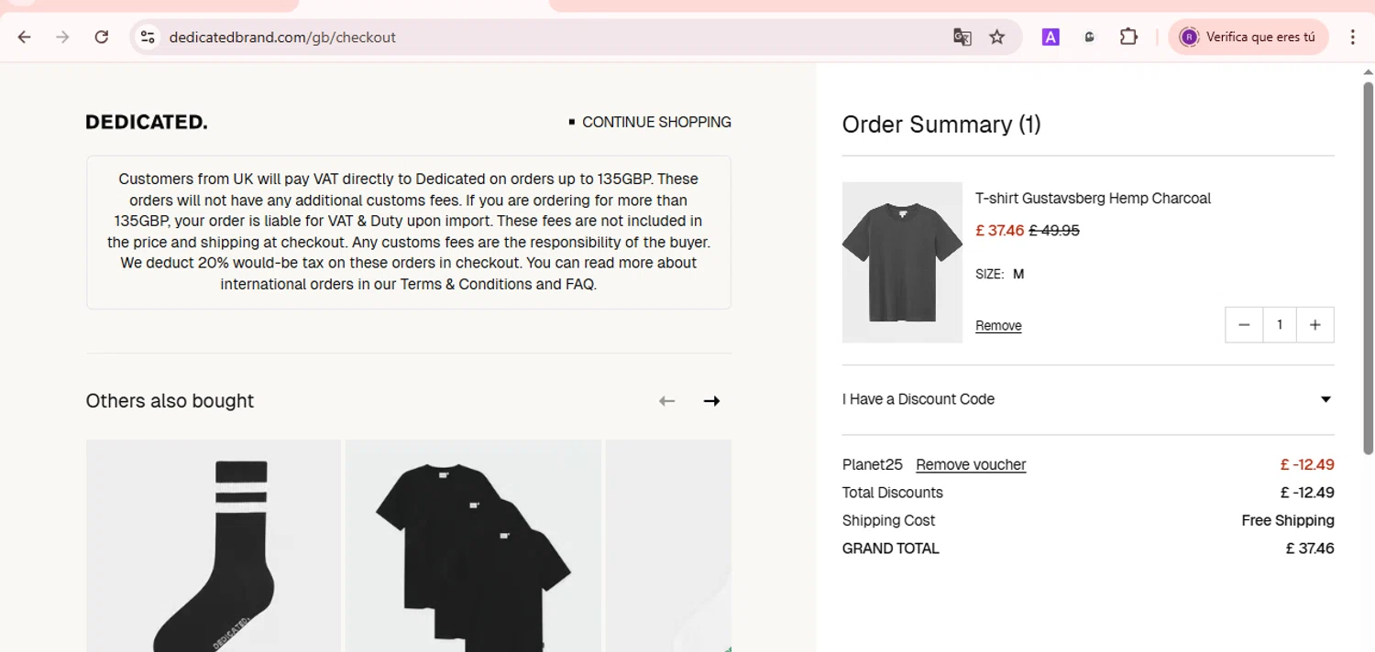Open the charcoal t-shirt thumbnail in order summary
This screenshot has height=652, width=1375.
pyautogui.click(x=902, y=263)
